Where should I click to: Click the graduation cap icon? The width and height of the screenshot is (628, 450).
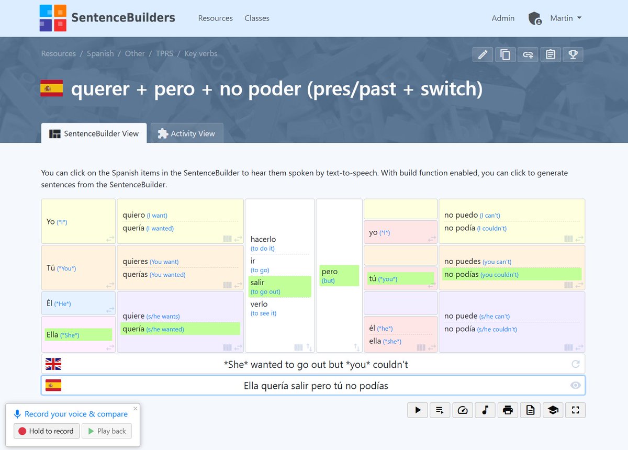[x=553, y=410]
